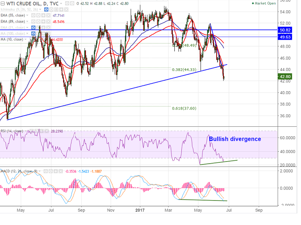Toggle visibility of the WTI CRUDE OIL series
Viewport: 301px width, 225px height.
(x=67, y=3)
